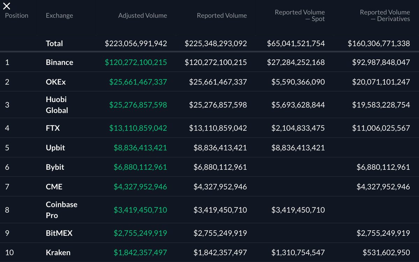
Task: Select Binance spot volume $27,284,252,168
Action: coord(296,63)
